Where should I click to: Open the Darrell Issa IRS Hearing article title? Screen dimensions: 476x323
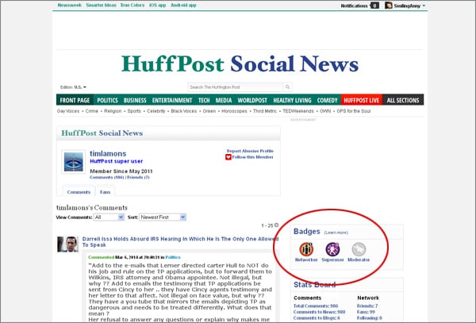180,242
